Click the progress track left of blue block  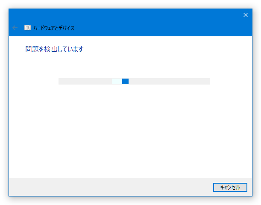85,82
